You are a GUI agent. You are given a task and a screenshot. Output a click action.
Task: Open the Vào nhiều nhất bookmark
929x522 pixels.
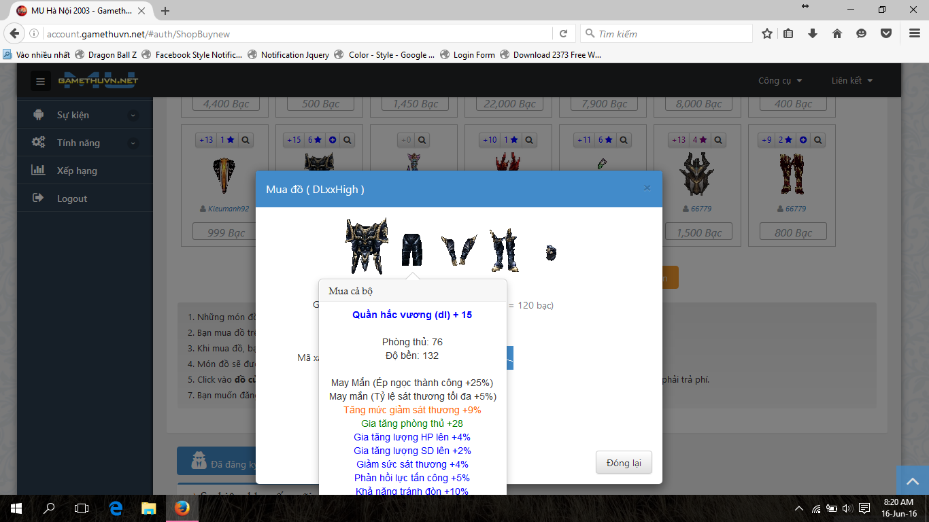pyautogui.click(x=36, y=55)
